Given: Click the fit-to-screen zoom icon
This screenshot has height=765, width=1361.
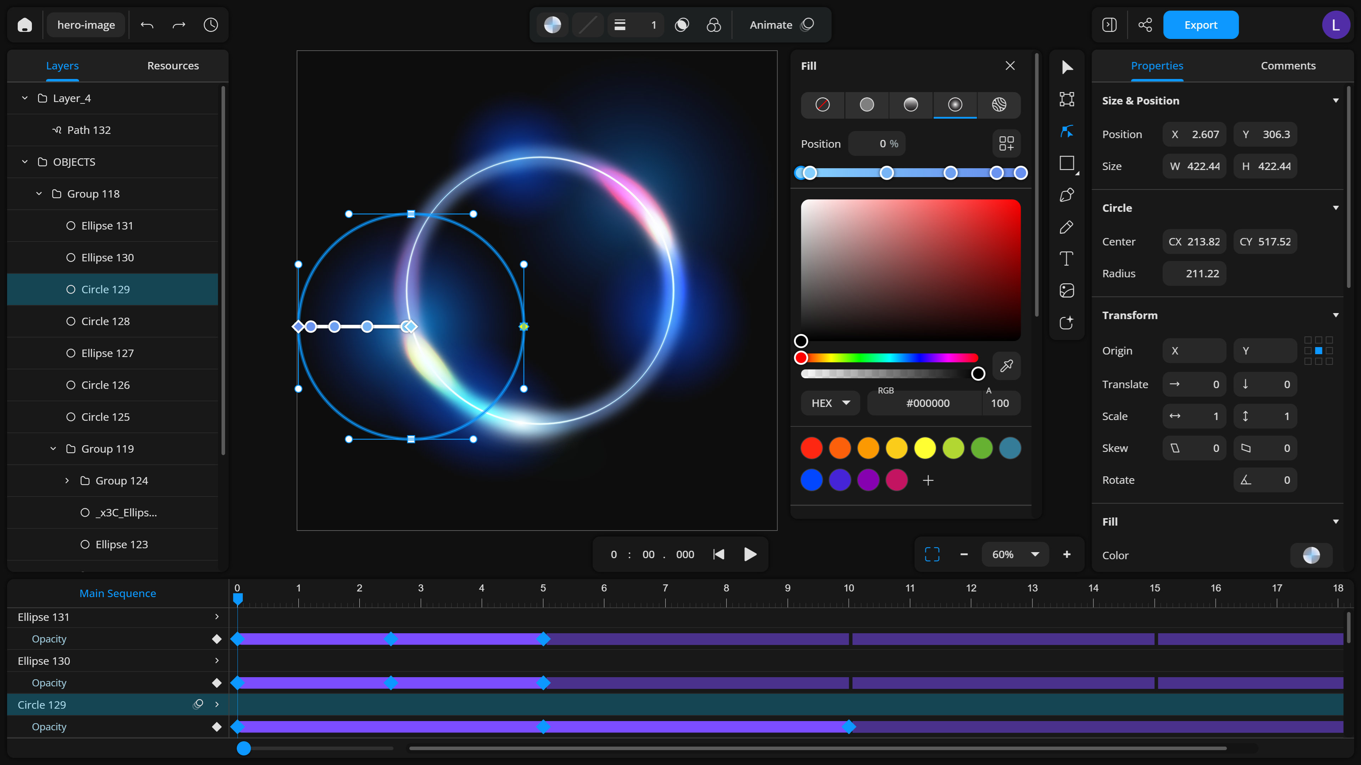Looking at the screenshot, I should click(932, 554).
